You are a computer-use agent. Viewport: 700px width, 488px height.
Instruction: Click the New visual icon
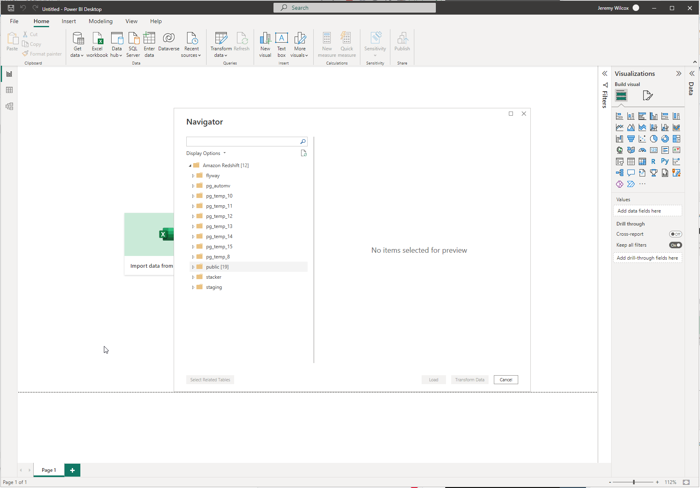tap(265, 45)
